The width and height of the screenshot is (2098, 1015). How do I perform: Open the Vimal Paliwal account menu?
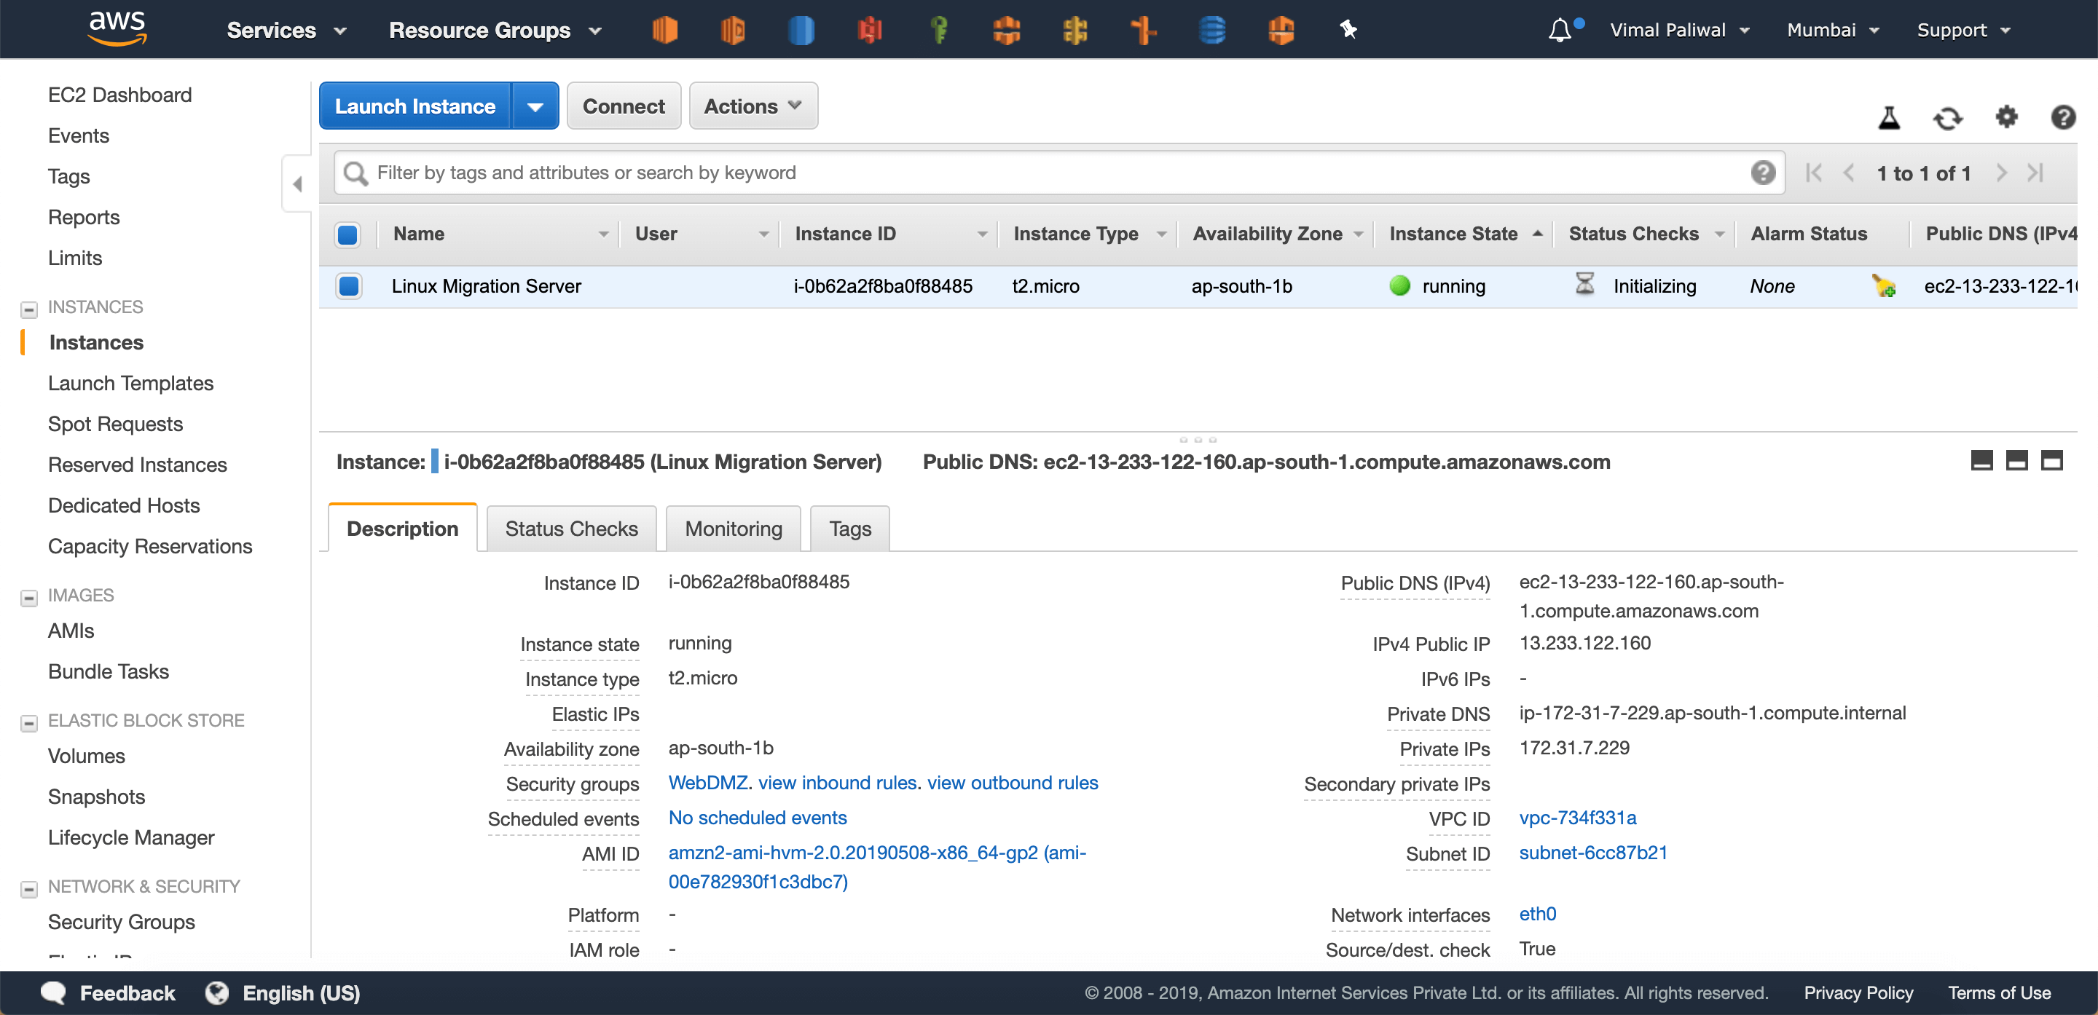click(1679, 30)
